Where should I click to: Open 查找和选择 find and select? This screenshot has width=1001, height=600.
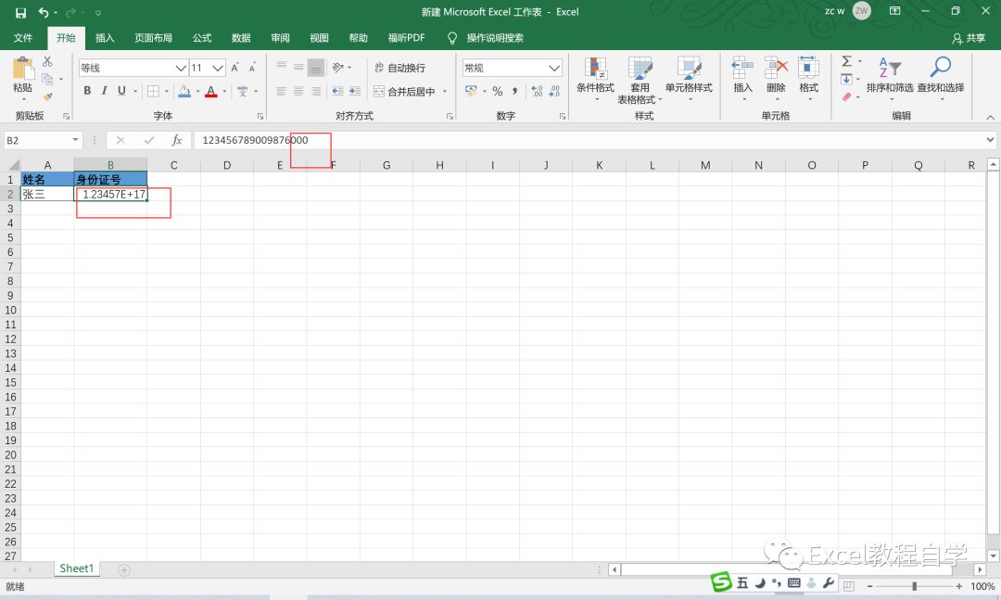pos(941,79)
